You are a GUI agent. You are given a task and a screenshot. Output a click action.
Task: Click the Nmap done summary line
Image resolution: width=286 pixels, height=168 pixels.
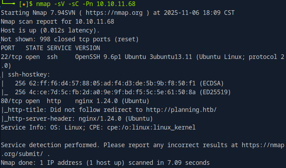point(105,162)
